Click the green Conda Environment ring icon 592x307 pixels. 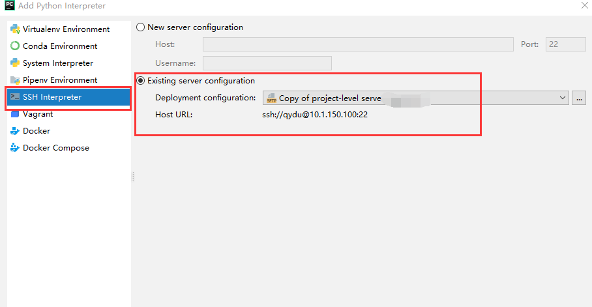click(15, 46)
